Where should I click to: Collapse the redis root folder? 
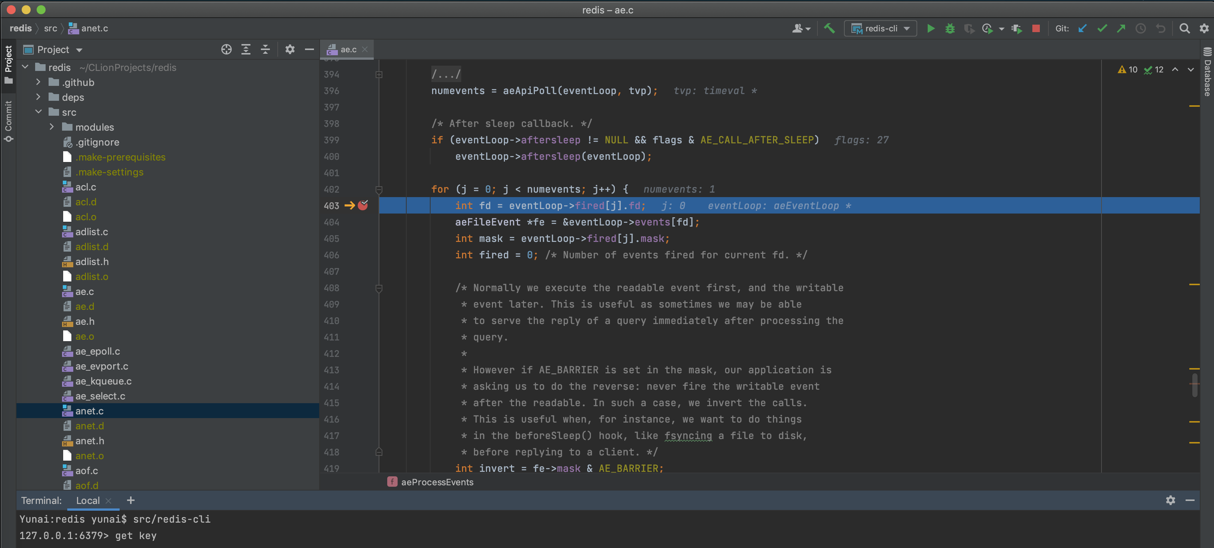[x=25, y=67]
